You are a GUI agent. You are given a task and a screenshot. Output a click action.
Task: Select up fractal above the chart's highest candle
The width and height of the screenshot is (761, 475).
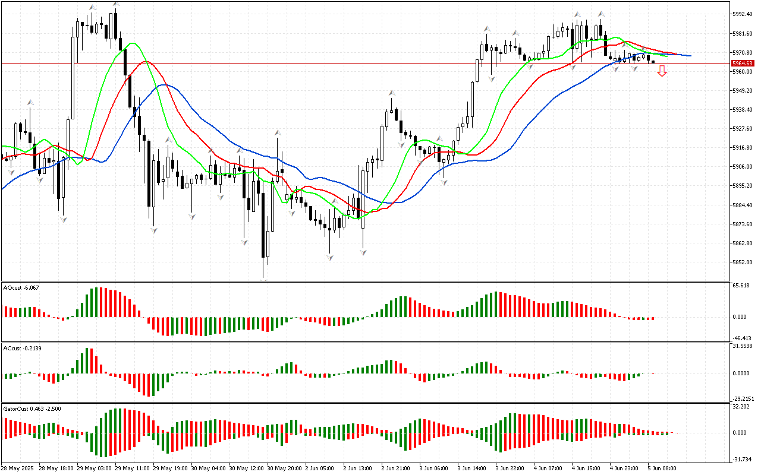point(116,4)
